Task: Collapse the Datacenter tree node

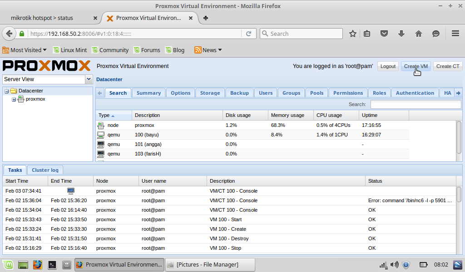Action: coord(6,91)
